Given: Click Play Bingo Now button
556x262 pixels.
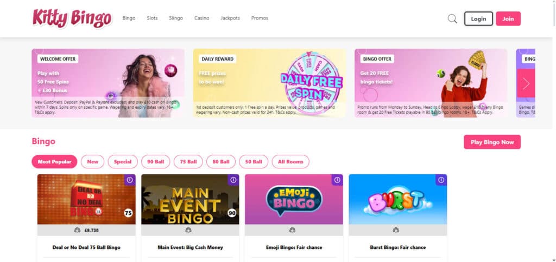Looking at the screenshot, I should (x=492, y=142).
